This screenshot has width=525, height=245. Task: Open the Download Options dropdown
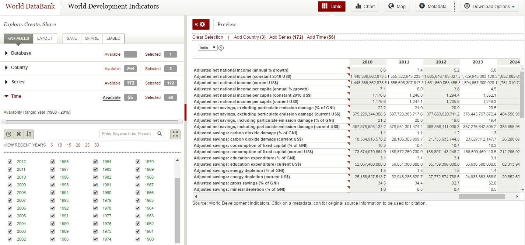coord(490,6)
